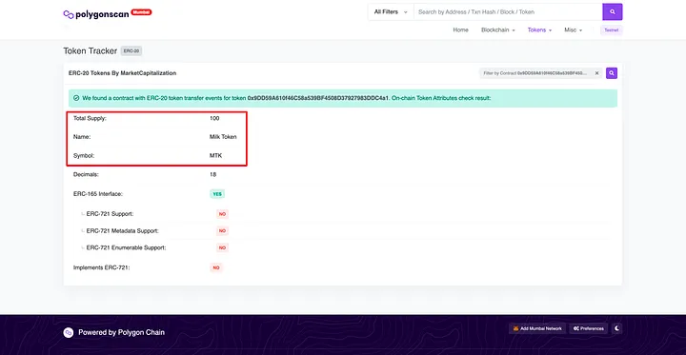Viewport: 686px width, 355px height.
Task: Click the NO badge for ERC-721 Metadata Support
Action: 222,231
